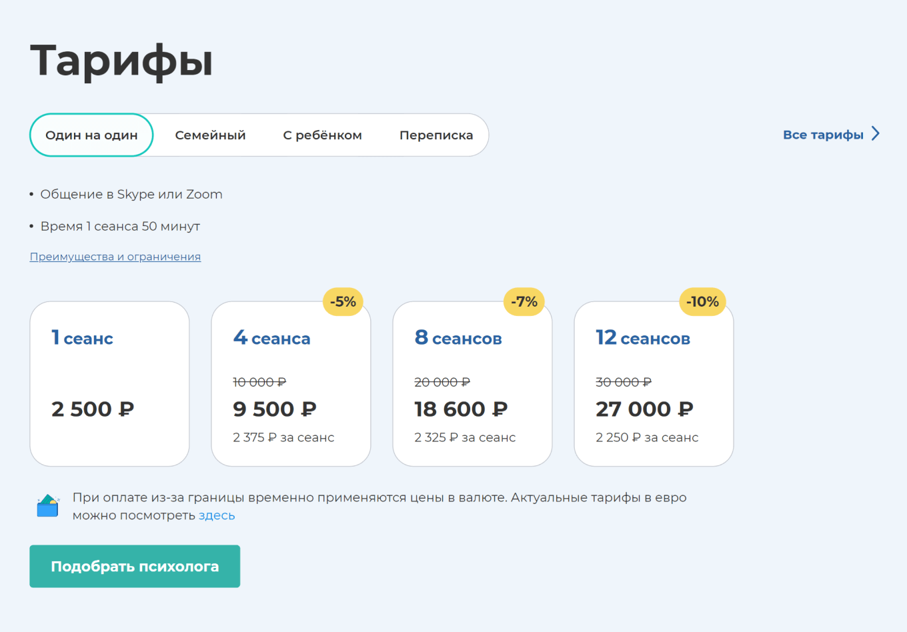
Task: Click the arrow chevron next to Все тарифы
Action: pos(875,134)
